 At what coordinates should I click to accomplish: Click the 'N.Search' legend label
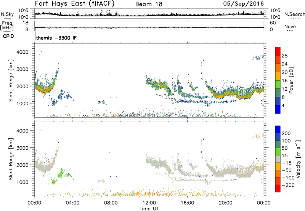(295, 14)
